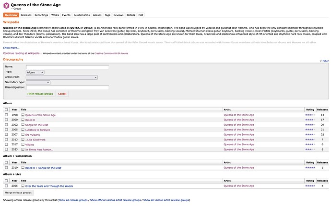Follow the Continue reading at Wikipedia link

coord(23,53)
